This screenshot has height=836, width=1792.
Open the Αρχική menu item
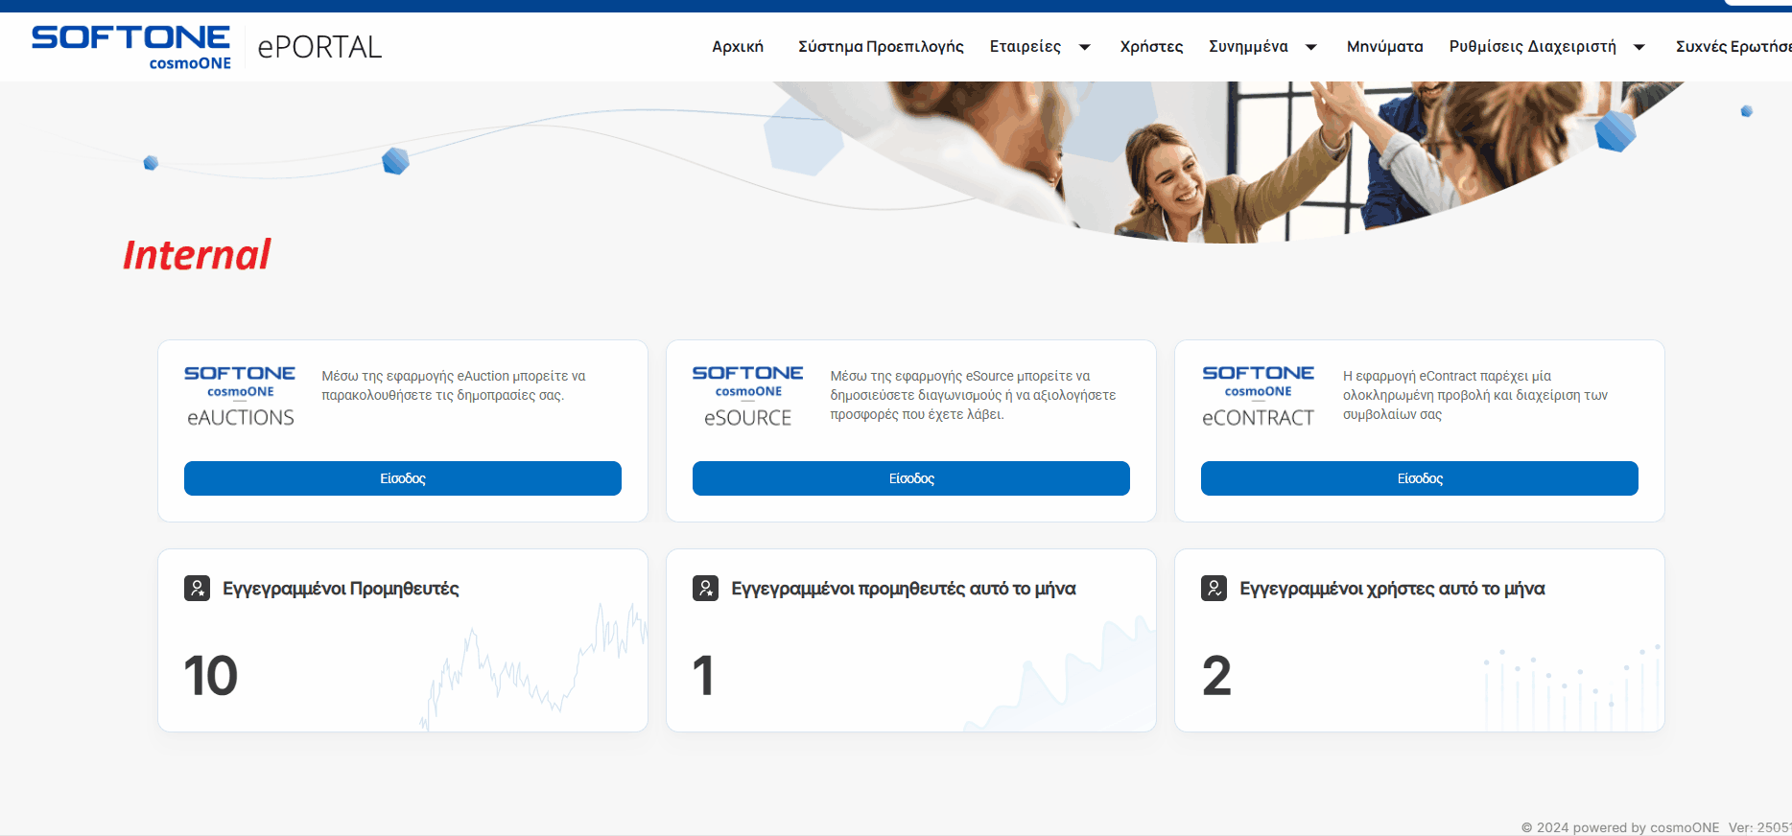pyautogui.click(x=738, y=47)
